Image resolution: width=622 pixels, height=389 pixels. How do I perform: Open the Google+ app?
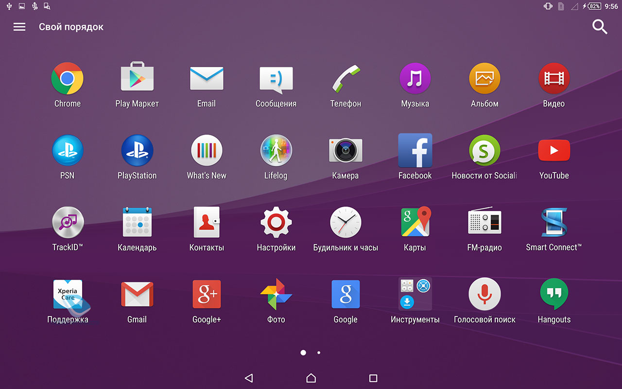207,294
